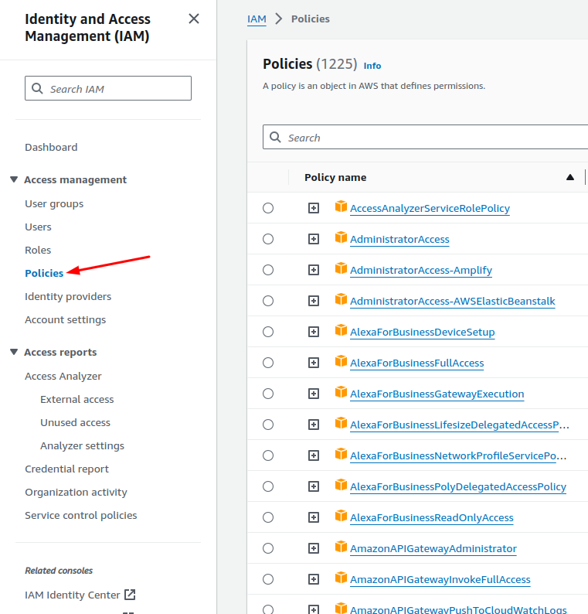Click the IAM Identity Center external-link icon
Viewport: 588px width, 614px height.
[x=130, y=595]
